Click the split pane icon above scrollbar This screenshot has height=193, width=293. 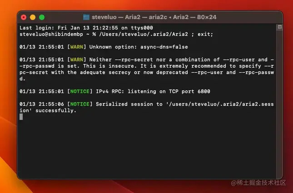pyautogui.click(x=279, y=27)
